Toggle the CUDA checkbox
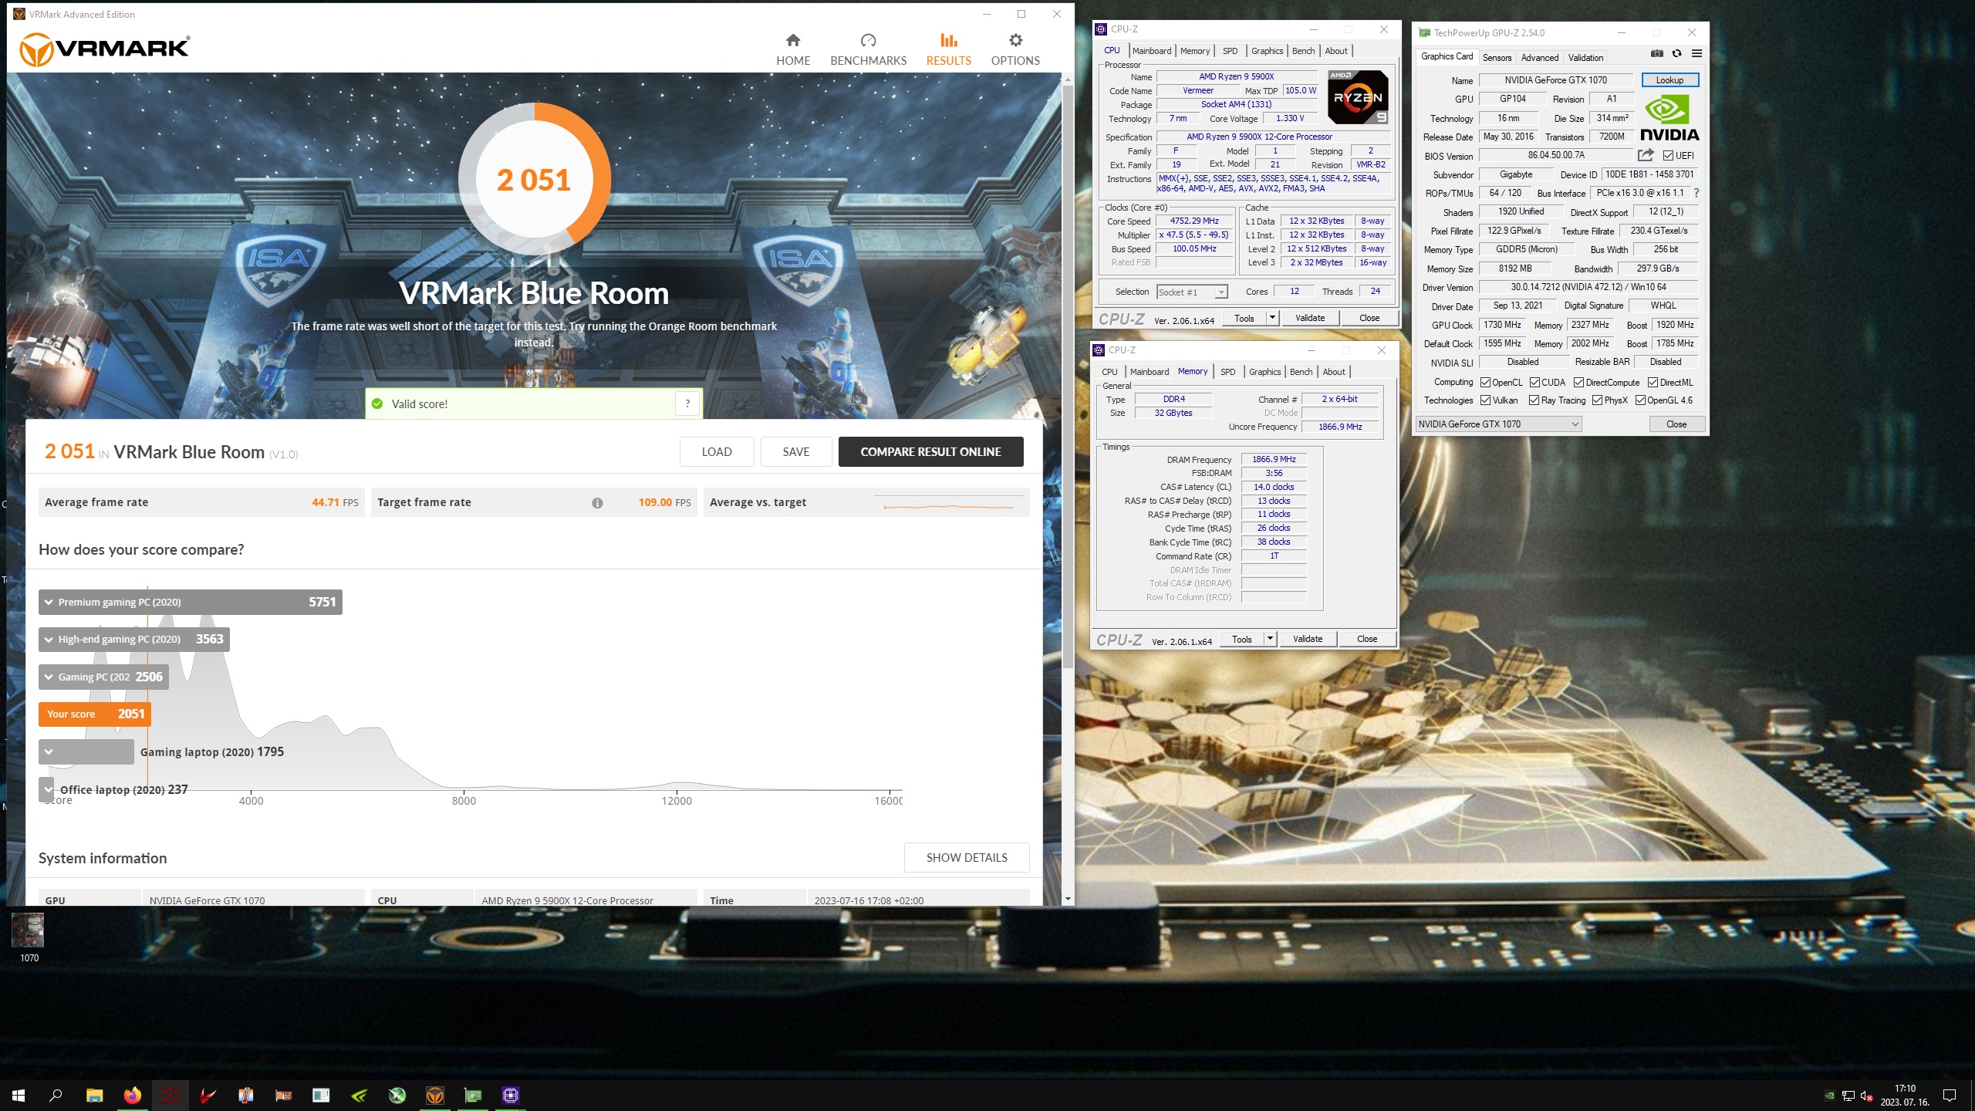 click(1534, 383)
